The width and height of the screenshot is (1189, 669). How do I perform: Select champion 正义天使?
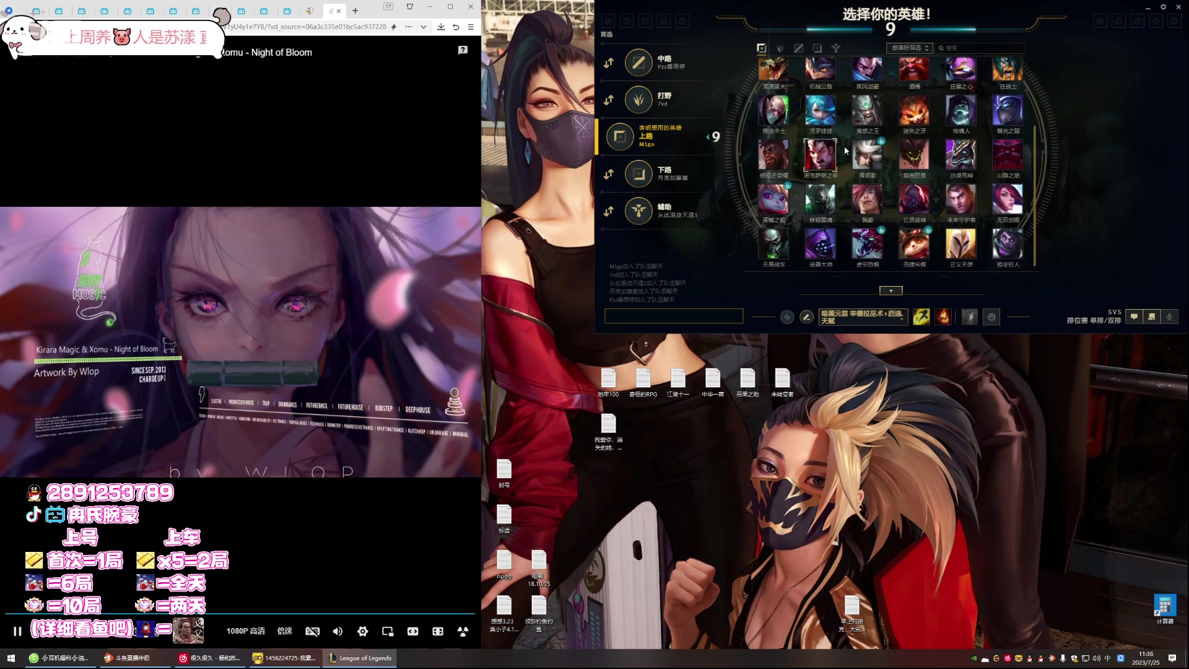pos(961,244)
